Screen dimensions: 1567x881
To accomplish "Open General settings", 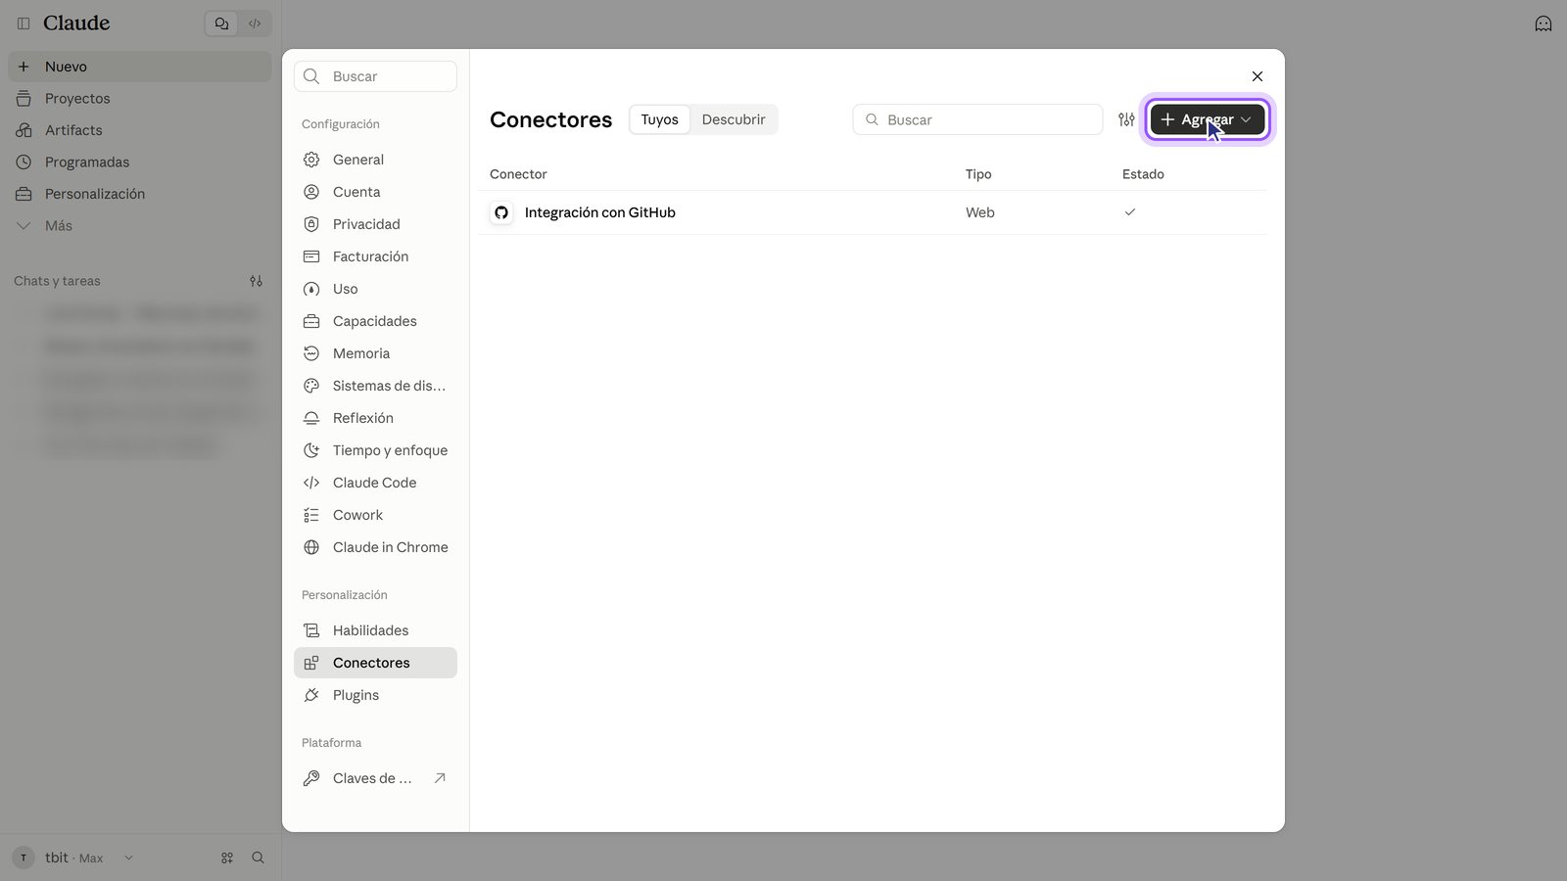I will tap(375, 160).
